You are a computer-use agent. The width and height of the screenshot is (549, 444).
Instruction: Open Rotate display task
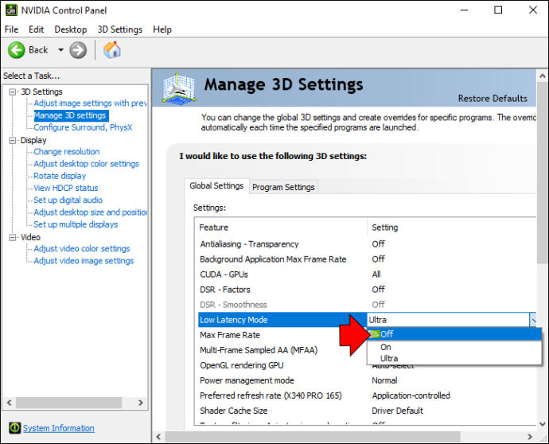tap(60, 176)
